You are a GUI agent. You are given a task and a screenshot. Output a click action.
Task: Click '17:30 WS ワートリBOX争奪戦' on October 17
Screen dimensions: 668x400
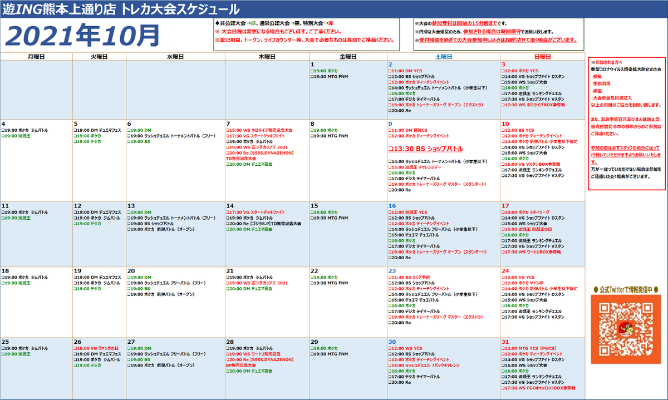[x=532, y=251]
